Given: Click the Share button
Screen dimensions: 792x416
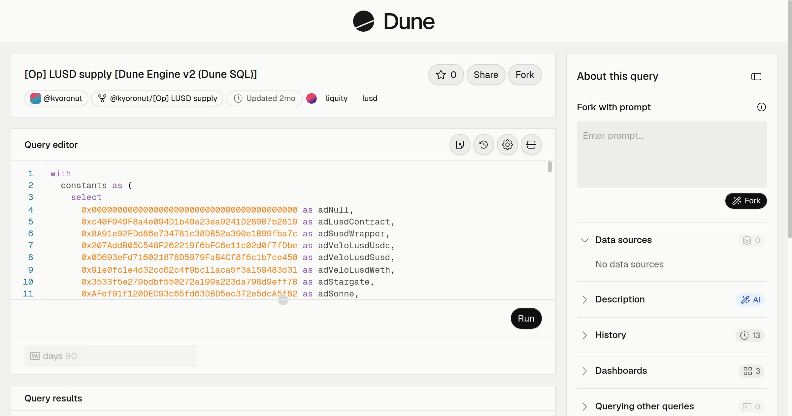Looking at the screenshot, I should pyautogui.click(x=486, y=75).
